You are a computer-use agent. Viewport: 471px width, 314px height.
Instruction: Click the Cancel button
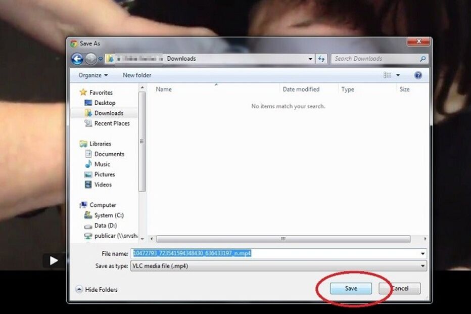pos(400,289)
